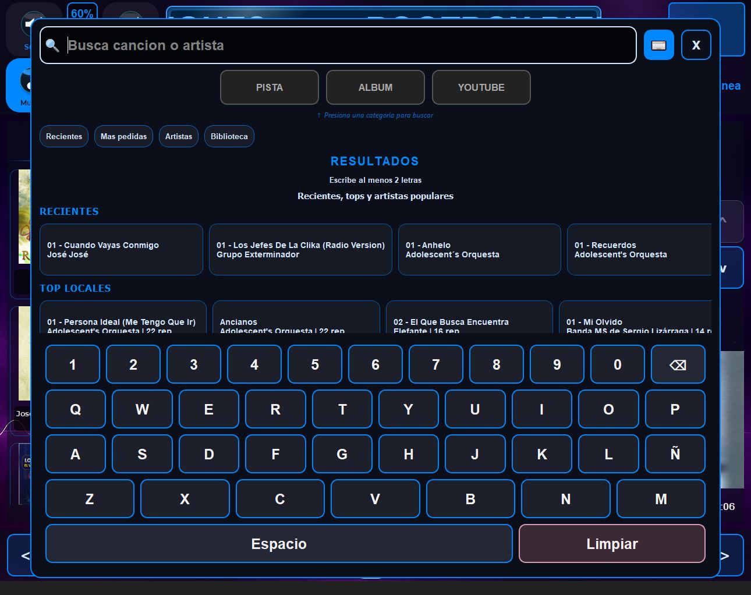Tap the R key

pyautogui.click(x=275, y=409)
